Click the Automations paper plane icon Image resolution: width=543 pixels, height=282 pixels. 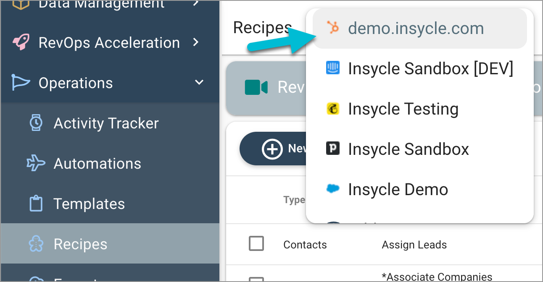tap(36, 163)
